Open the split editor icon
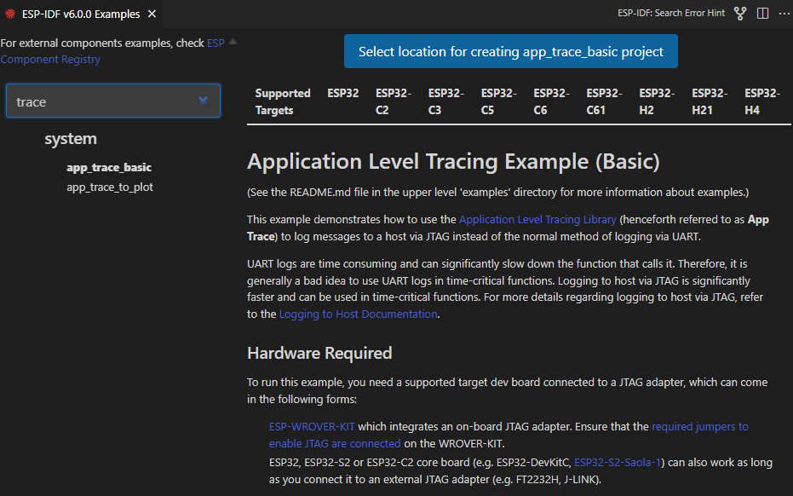The image size is (793, 496). [761, 13]
